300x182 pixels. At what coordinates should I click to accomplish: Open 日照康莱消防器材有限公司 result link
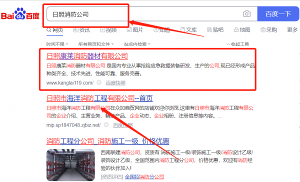click(x=87, y=56)
